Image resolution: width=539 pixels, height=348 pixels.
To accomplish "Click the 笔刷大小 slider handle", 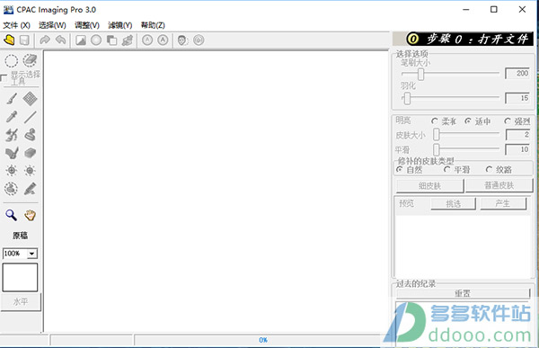I will (420, 74).
